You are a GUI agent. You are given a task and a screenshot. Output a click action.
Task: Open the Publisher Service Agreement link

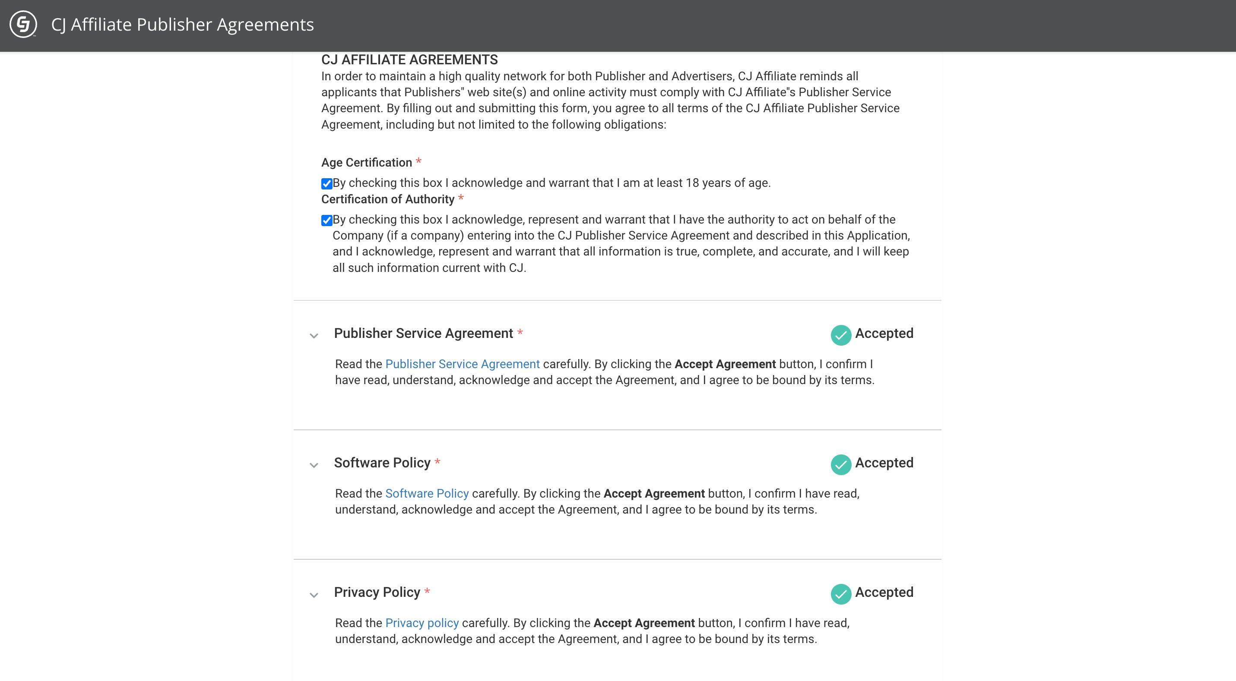pos(462,364)
